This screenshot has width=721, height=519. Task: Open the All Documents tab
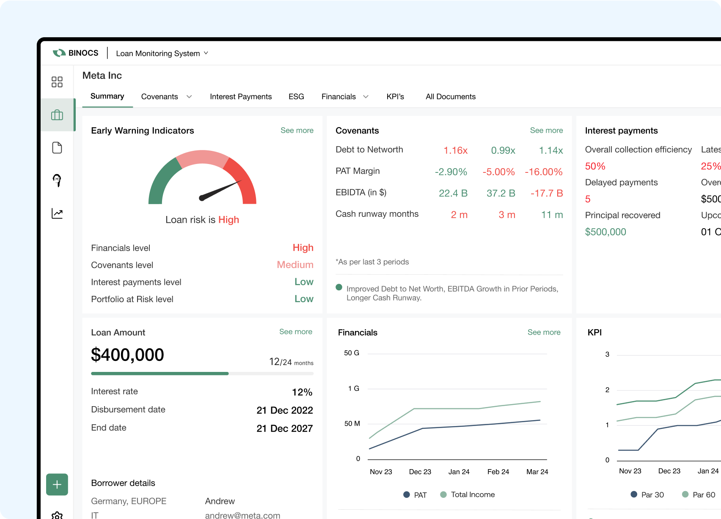point(451,97)
